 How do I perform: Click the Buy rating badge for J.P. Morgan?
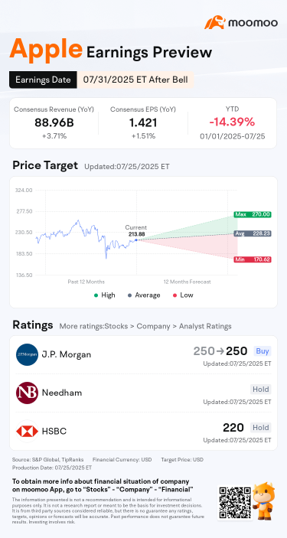click(x=263, y=351)
